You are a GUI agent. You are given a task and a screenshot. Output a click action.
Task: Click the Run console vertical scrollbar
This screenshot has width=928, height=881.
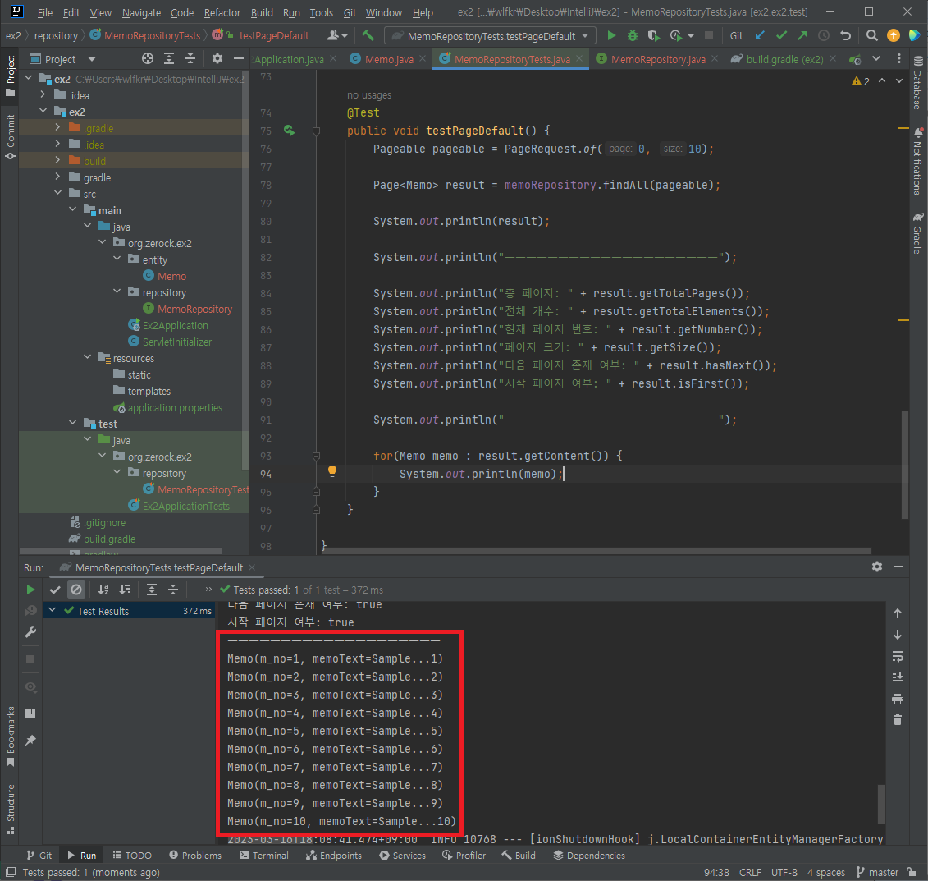click(x=880, y=804)
